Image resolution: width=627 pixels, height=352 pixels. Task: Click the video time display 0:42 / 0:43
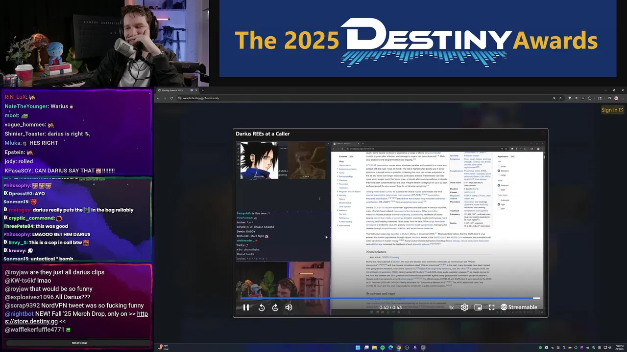390,308
